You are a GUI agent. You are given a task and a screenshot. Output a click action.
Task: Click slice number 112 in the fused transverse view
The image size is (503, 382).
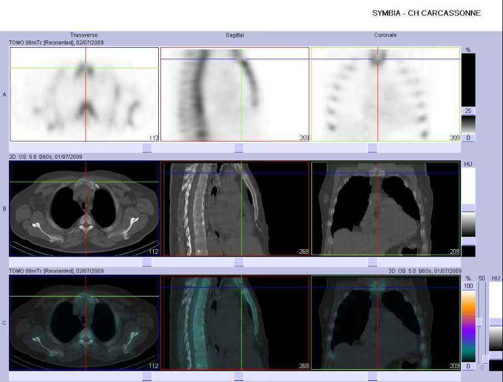(x=154, y=366)
